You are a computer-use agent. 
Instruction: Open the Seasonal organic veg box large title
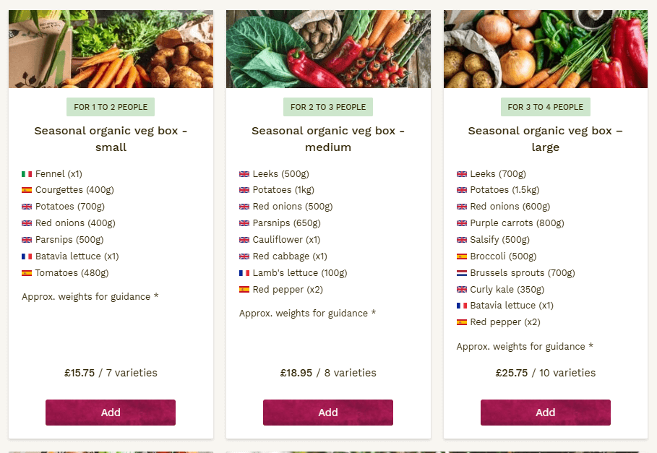click(x=546, y=139)
